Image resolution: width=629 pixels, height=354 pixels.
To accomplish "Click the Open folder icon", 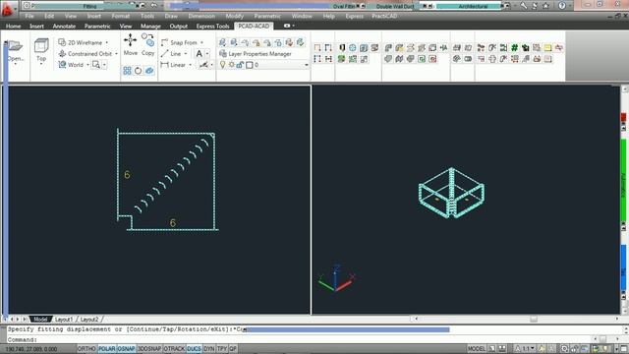I will tap(16, 46).
